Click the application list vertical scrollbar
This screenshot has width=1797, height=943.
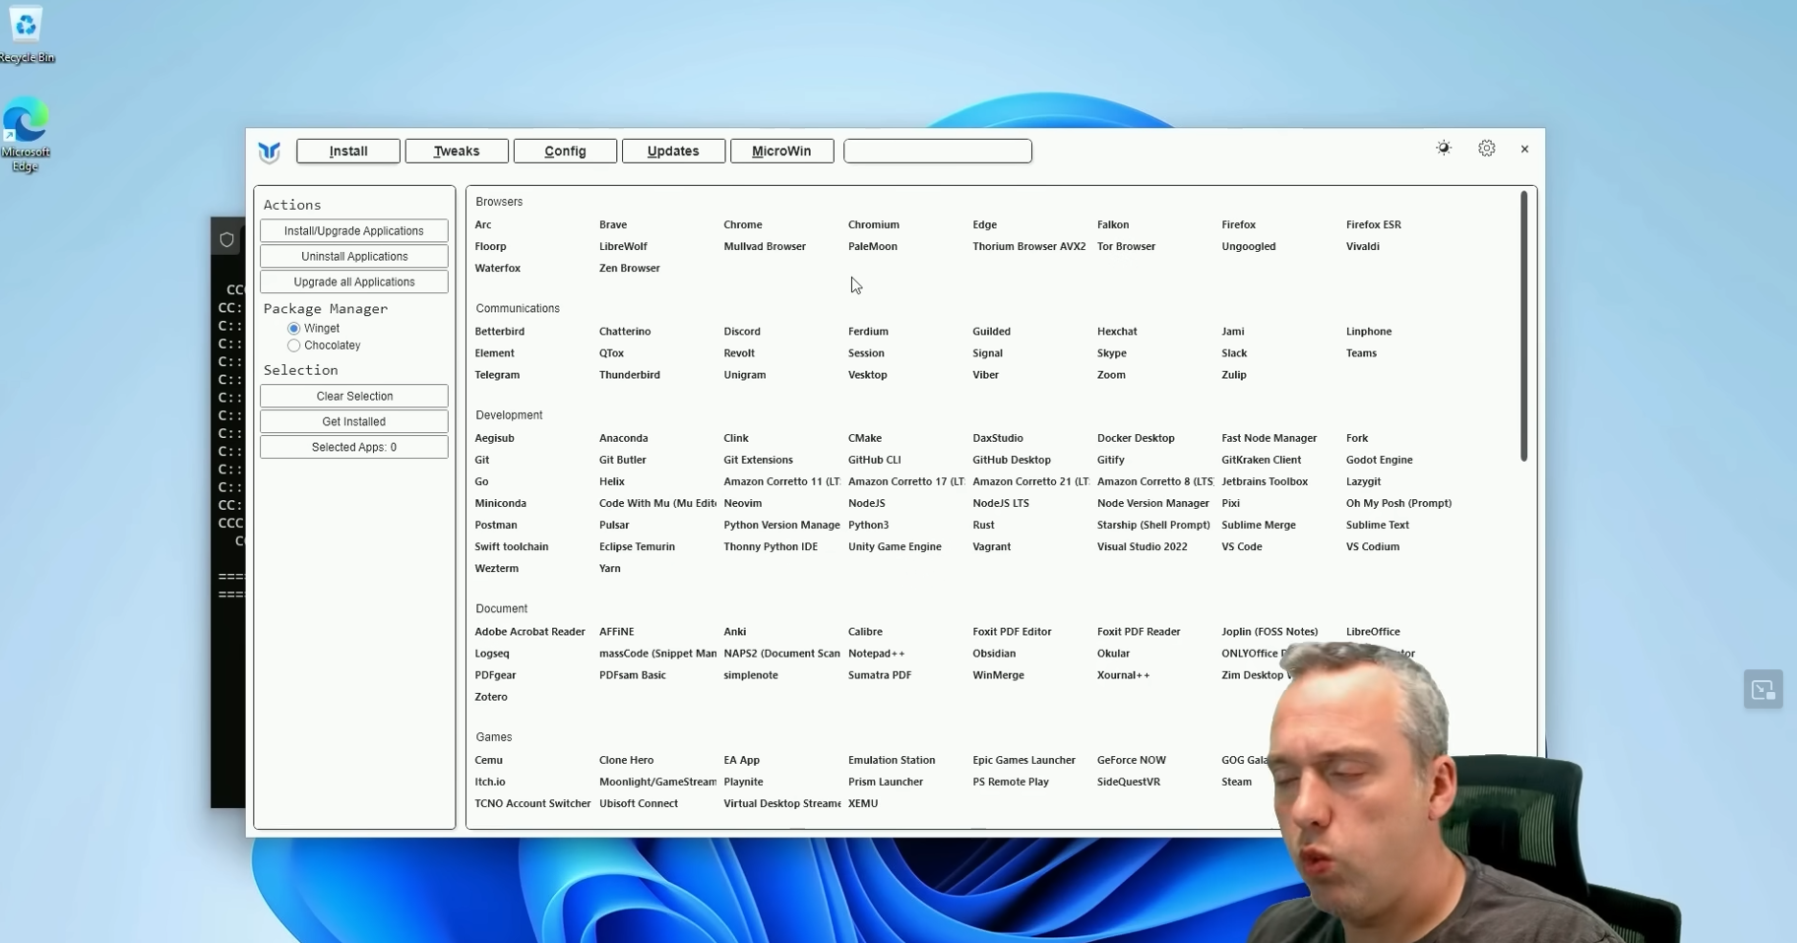pyautogui.click(x=1523, y=326)
